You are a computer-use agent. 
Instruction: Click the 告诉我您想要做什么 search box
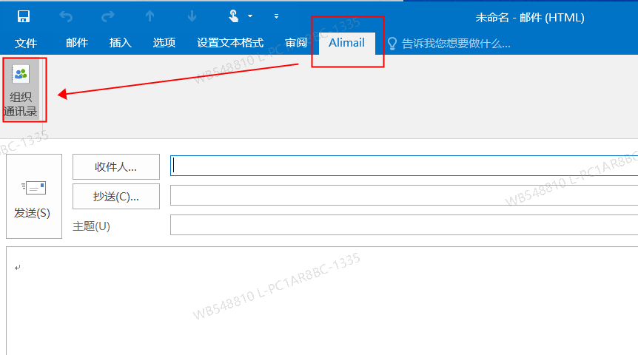(x=455, y=44)
